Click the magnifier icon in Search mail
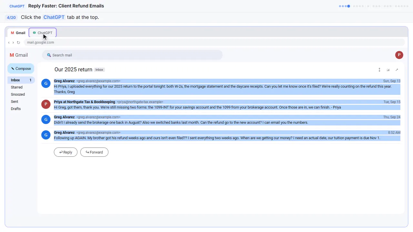 [x=49, y=55]
